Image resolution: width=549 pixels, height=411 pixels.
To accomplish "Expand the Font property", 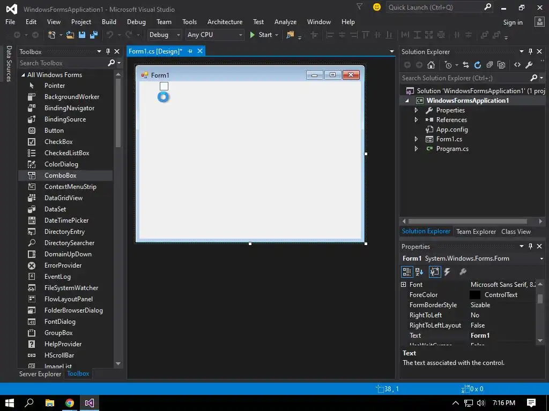I will pyautogui.click(x=403, y=285).
